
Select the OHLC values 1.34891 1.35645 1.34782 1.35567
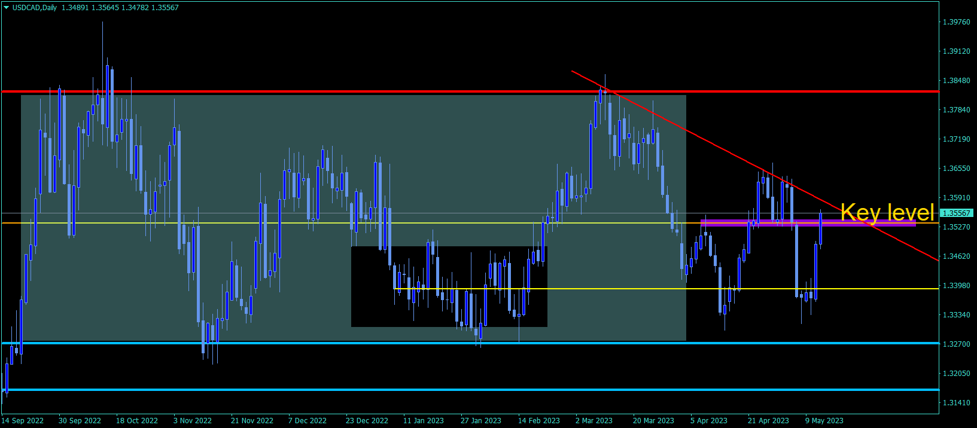click(x=120, y=8)
